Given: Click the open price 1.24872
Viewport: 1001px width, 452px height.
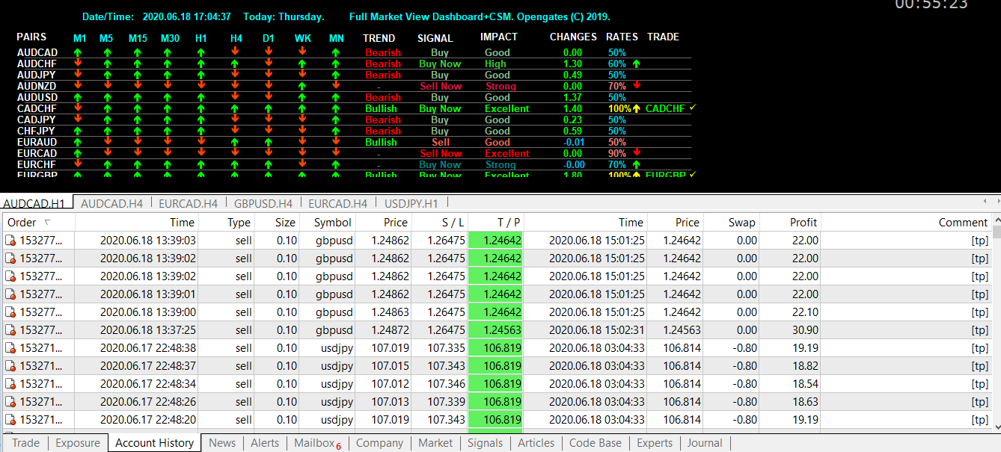Looking at the screenshot, I should pyautogui.click(x=391, y=330).
